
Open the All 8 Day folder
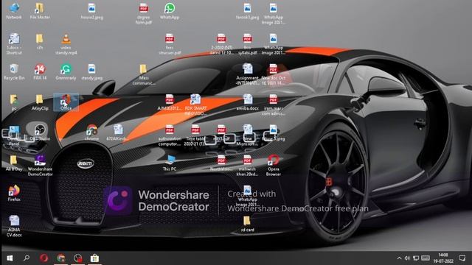[14, 163]
